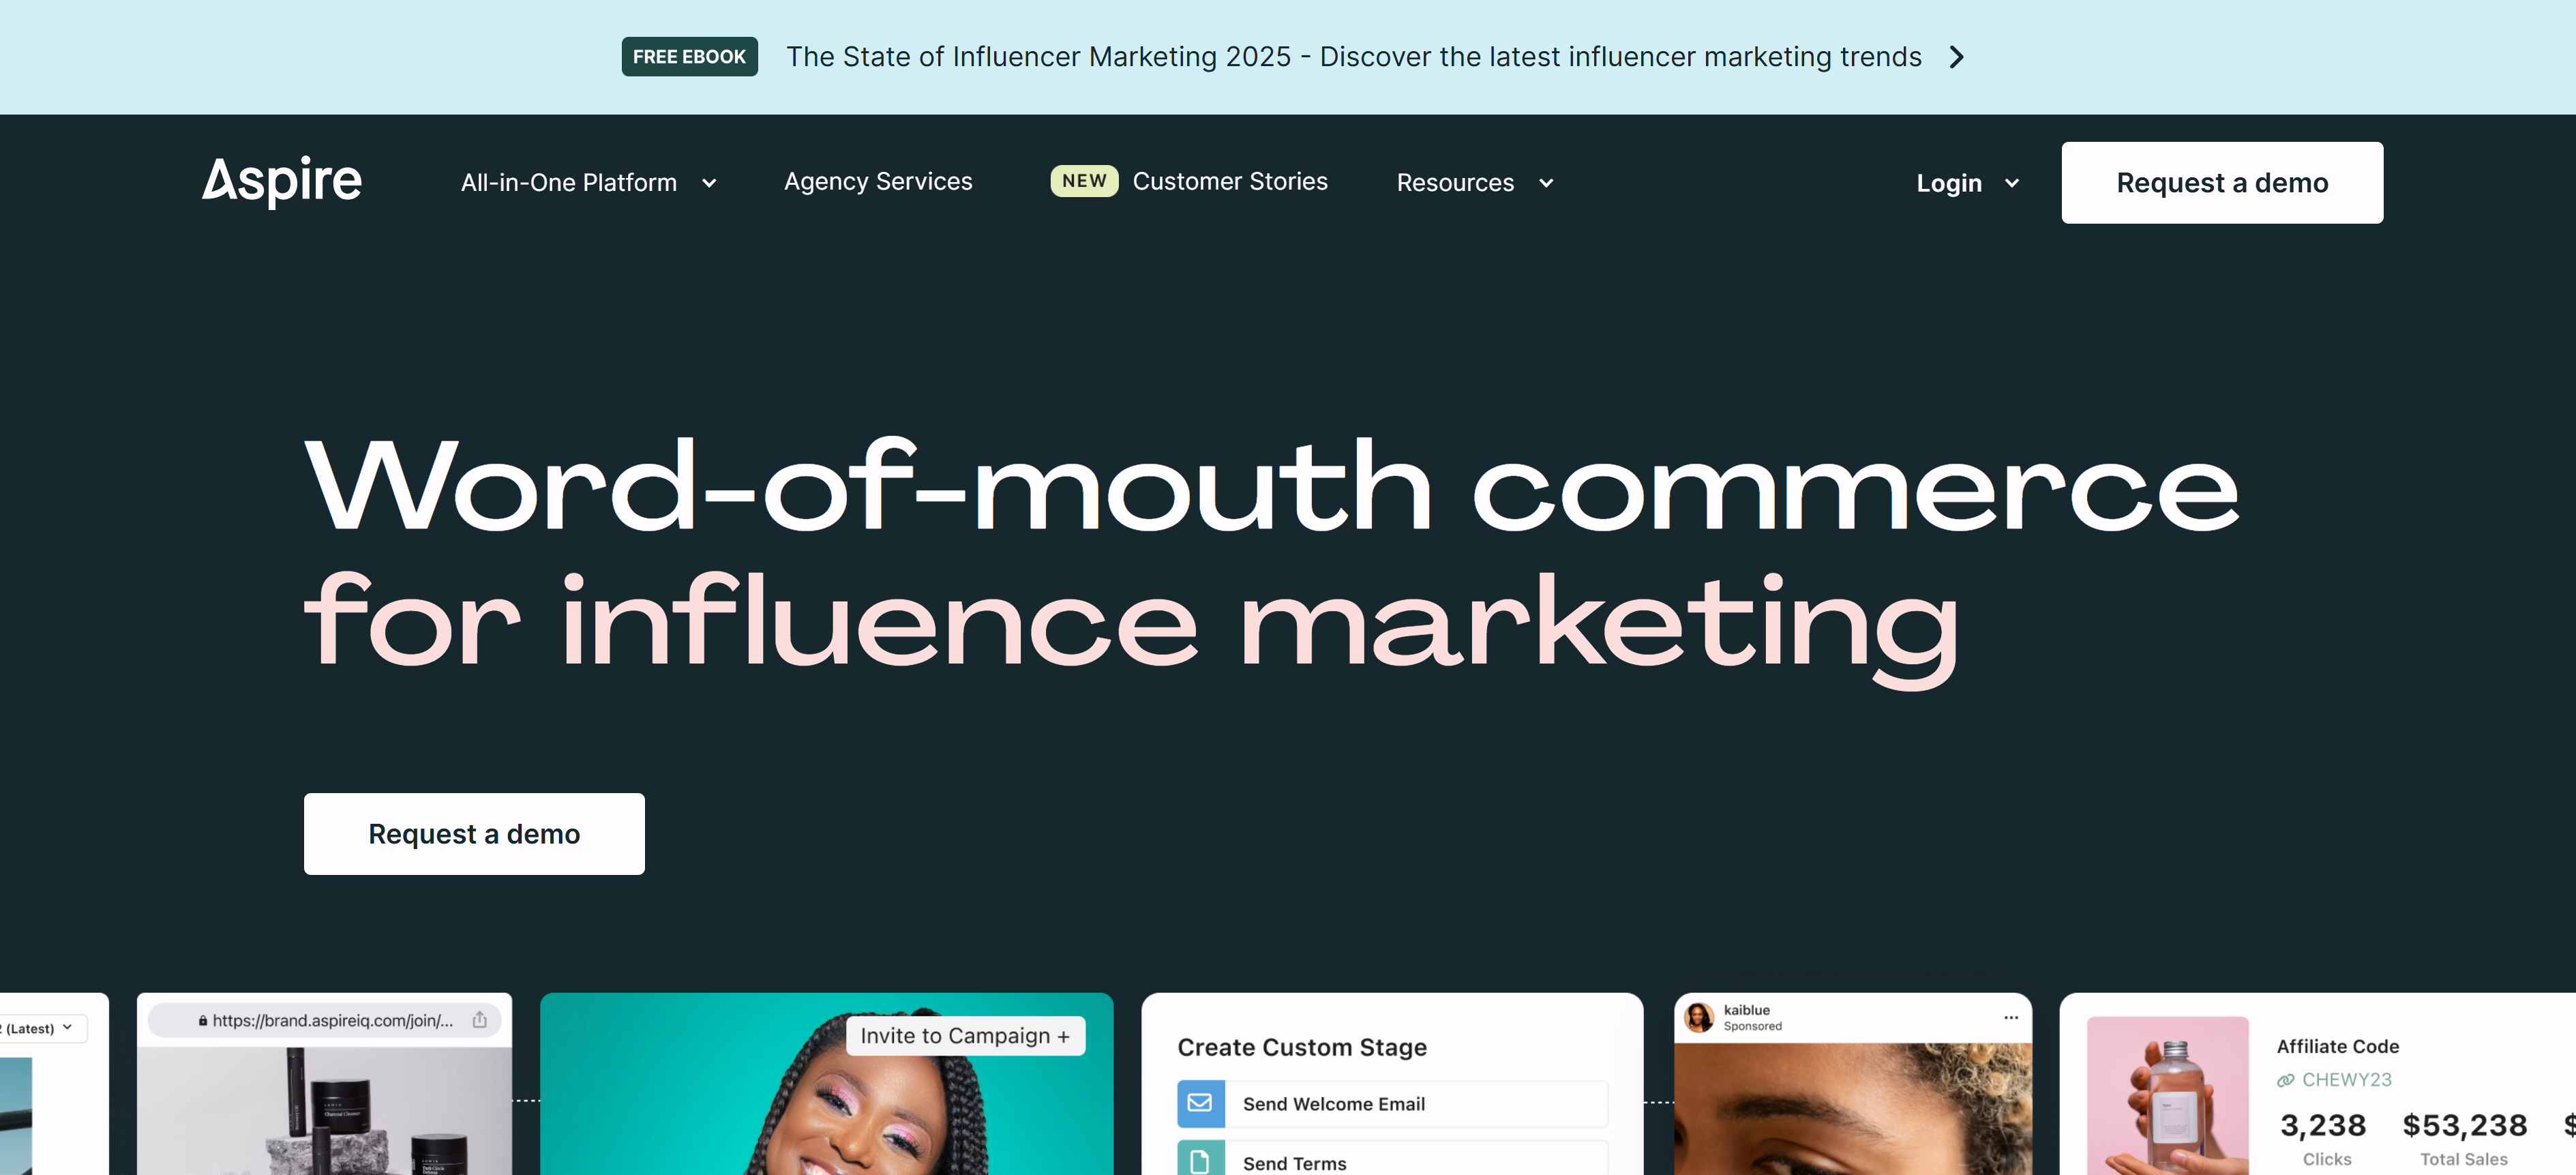Click the Aspire logo
The width and height of the screenshot is (2576, 1175).
click(282, 181)
